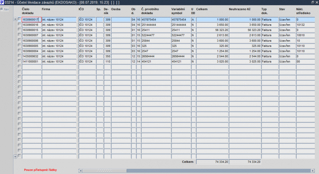Tick checkbox for document 1411000001
Screen dimensions: 319x174
coord(19,61)
